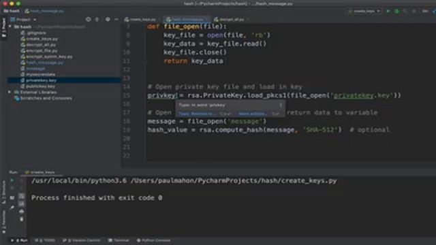Click the trash clear-all icon in Run panel
This screenshot has width=436, height=245.
[21, 219]
